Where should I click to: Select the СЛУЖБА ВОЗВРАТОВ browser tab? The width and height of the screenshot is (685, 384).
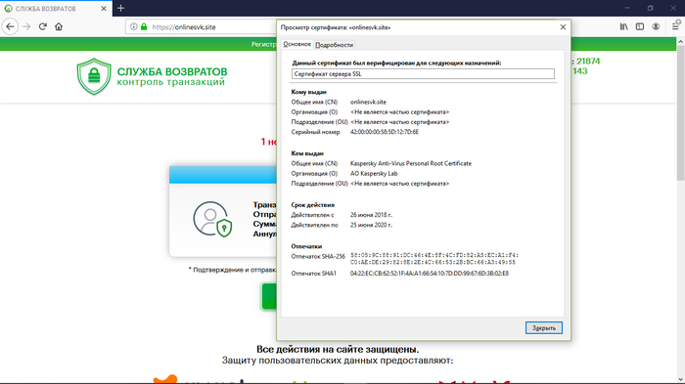pyautogui.click(x=56, y=8)
